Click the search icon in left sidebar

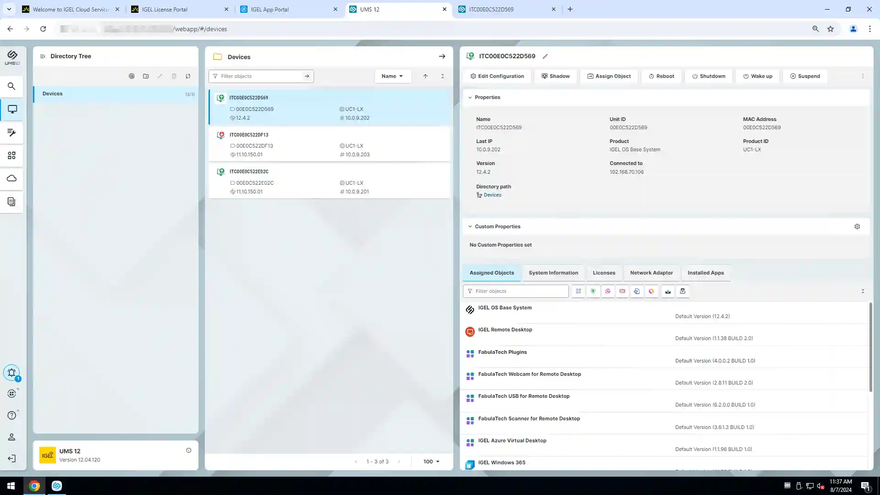(x=11, y=86)
